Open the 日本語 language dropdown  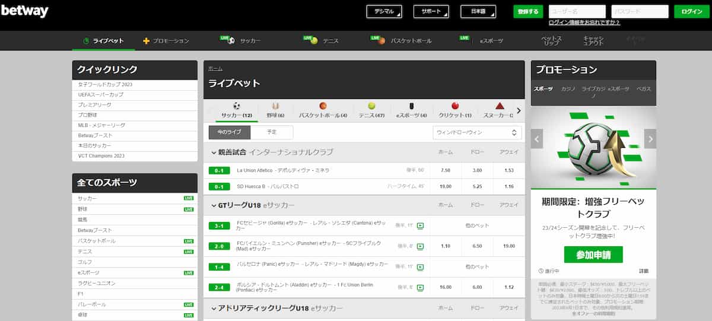[x=478, y=12]
